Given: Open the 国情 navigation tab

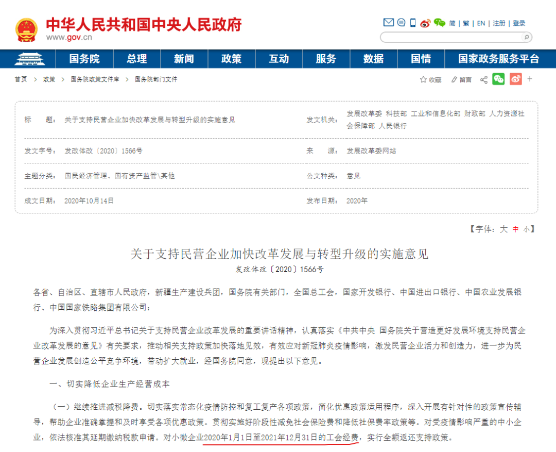Looking at the screenshot, I should click(x=421, y=59).
